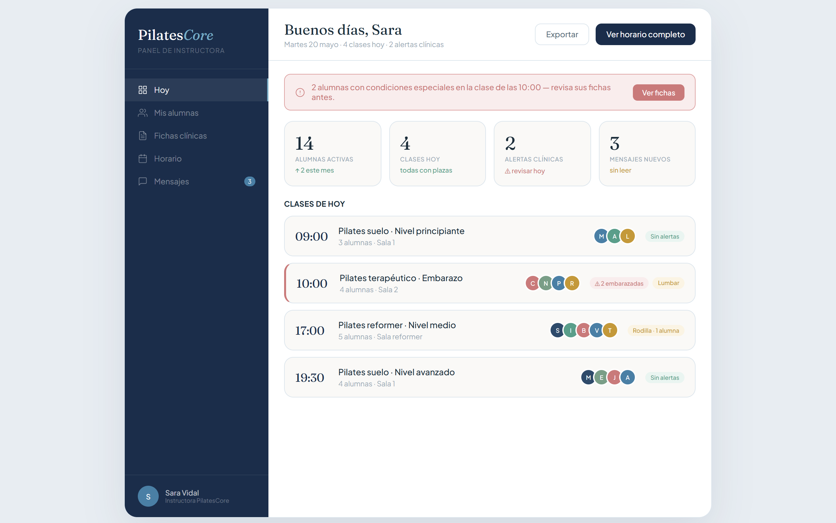Click the Mis alumnas people icon
The width and height of the screenshot is (836, 523).
(143, 113)
